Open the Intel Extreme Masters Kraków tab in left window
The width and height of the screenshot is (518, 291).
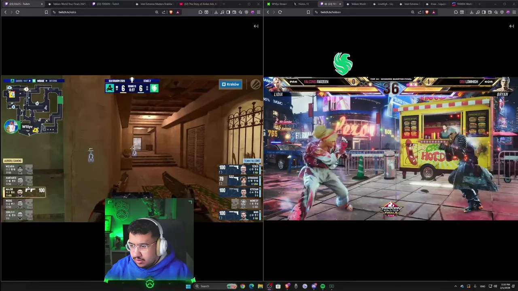155,4
